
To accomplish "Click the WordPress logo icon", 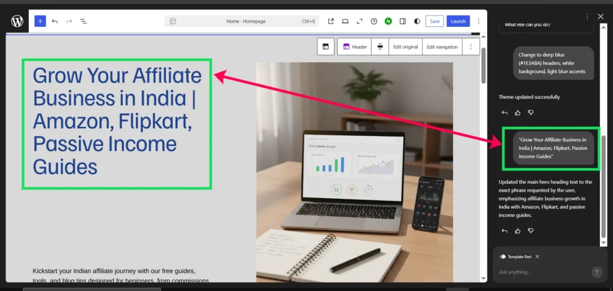I will 17,21.
